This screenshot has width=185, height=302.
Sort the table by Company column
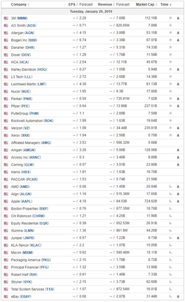pyautogui.click(x=20, y=5)
